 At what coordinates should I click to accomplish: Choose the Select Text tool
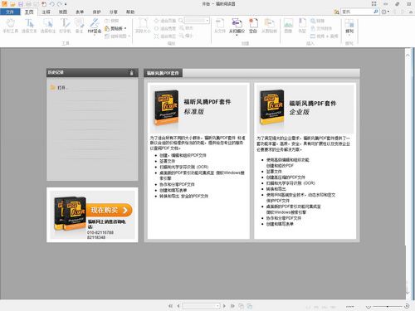pyautogui.click(x=29, y=26)
